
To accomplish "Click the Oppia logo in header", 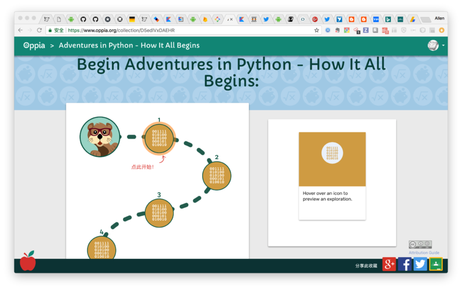I will click(x=34, y=45).
